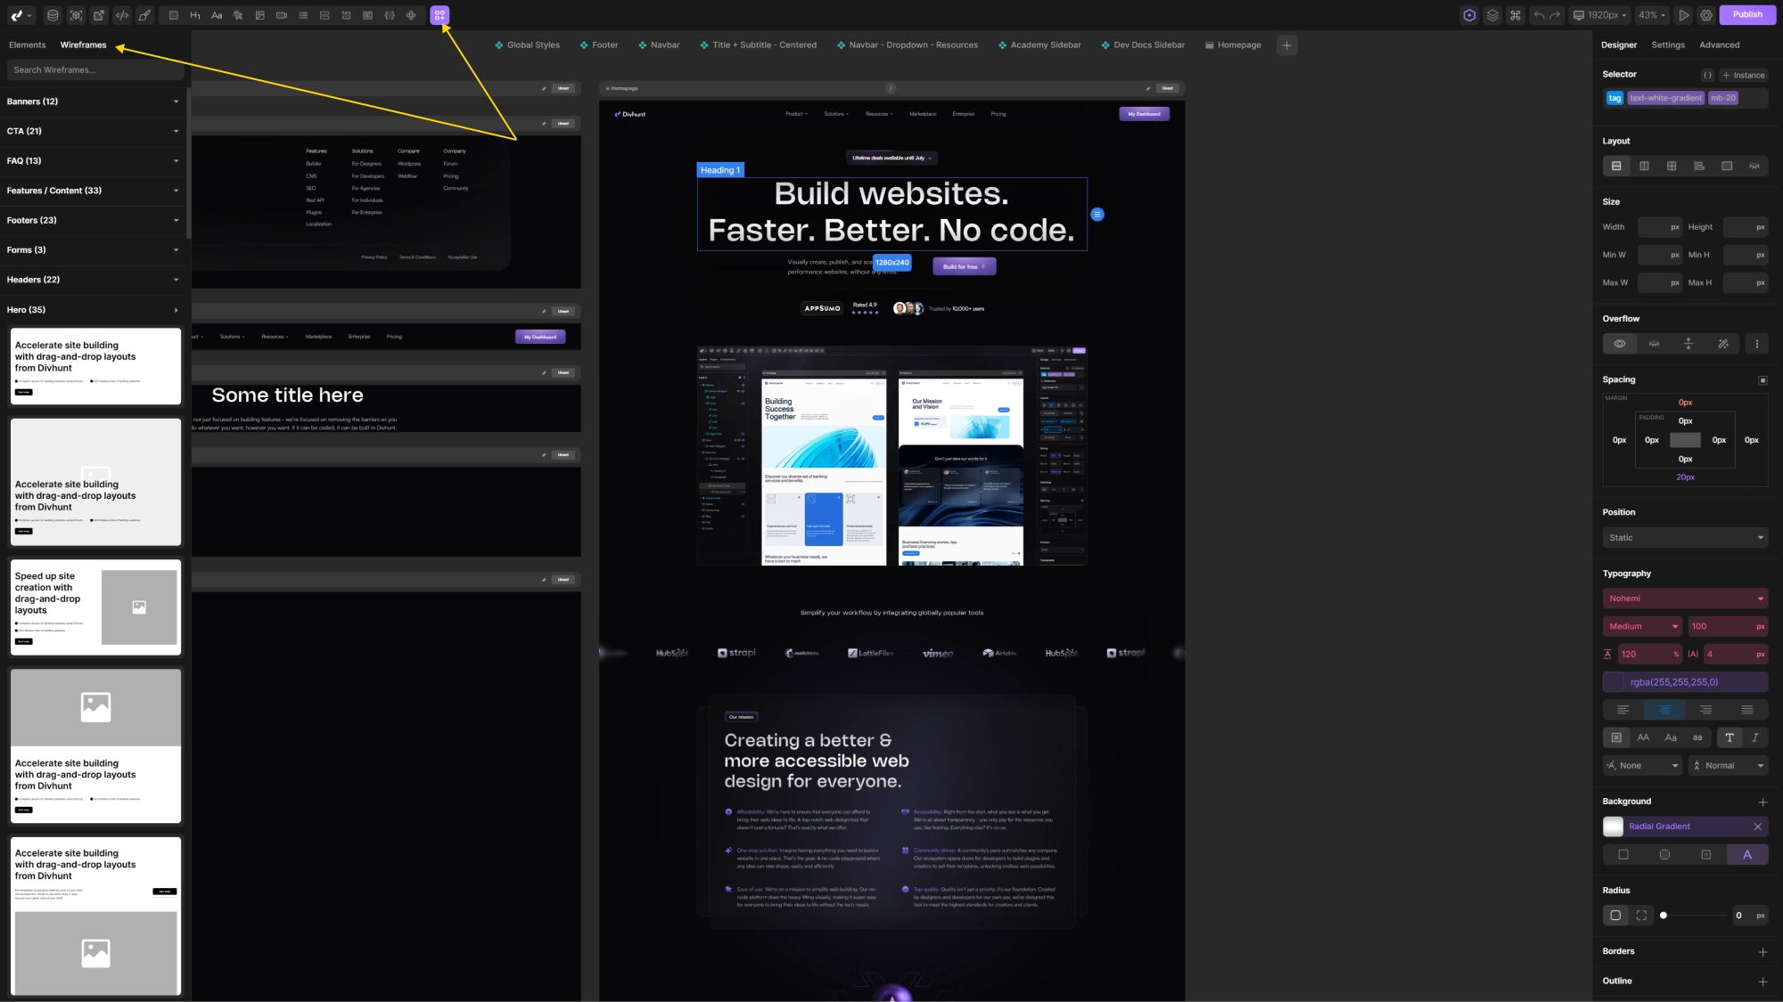Click the Search Wireframes input field
Viewport: 1783px width, 1002px height.
pyautogui.click(x=95, y=69)
